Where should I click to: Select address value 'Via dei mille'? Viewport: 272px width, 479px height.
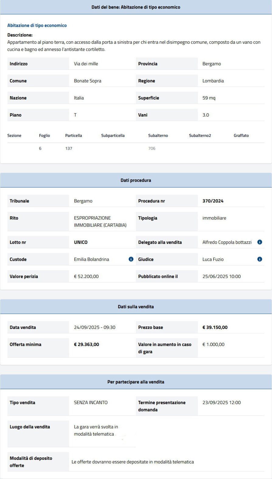click(86, 64)
